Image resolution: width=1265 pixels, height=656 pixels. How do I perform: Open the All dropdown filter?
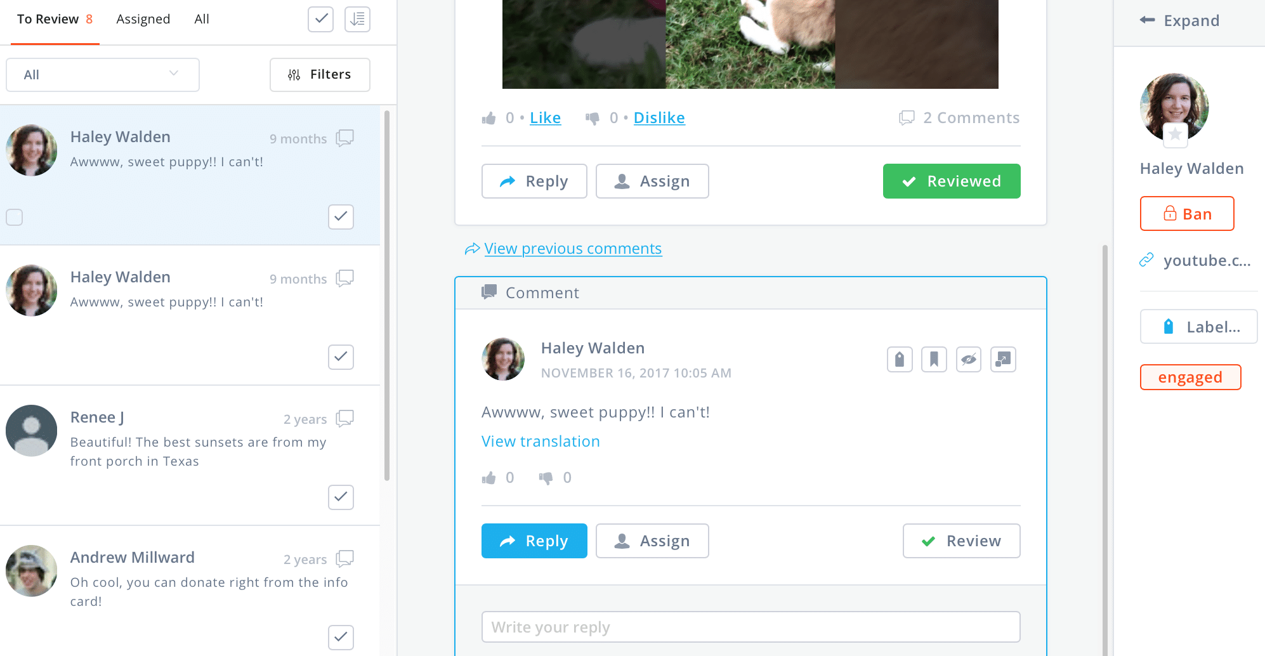tap(102, 75)
